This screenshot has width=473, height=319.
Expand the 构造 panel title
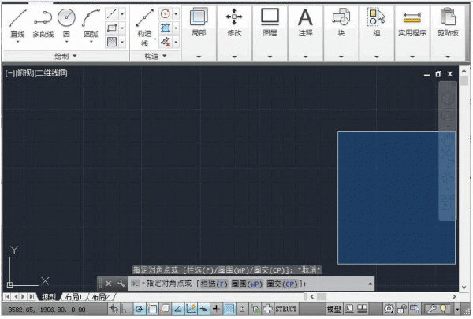tap(155, 56)
